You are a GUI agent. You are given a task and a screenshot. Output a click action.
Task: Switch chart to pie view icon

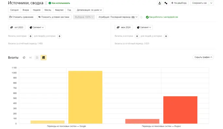click(24, 58)
